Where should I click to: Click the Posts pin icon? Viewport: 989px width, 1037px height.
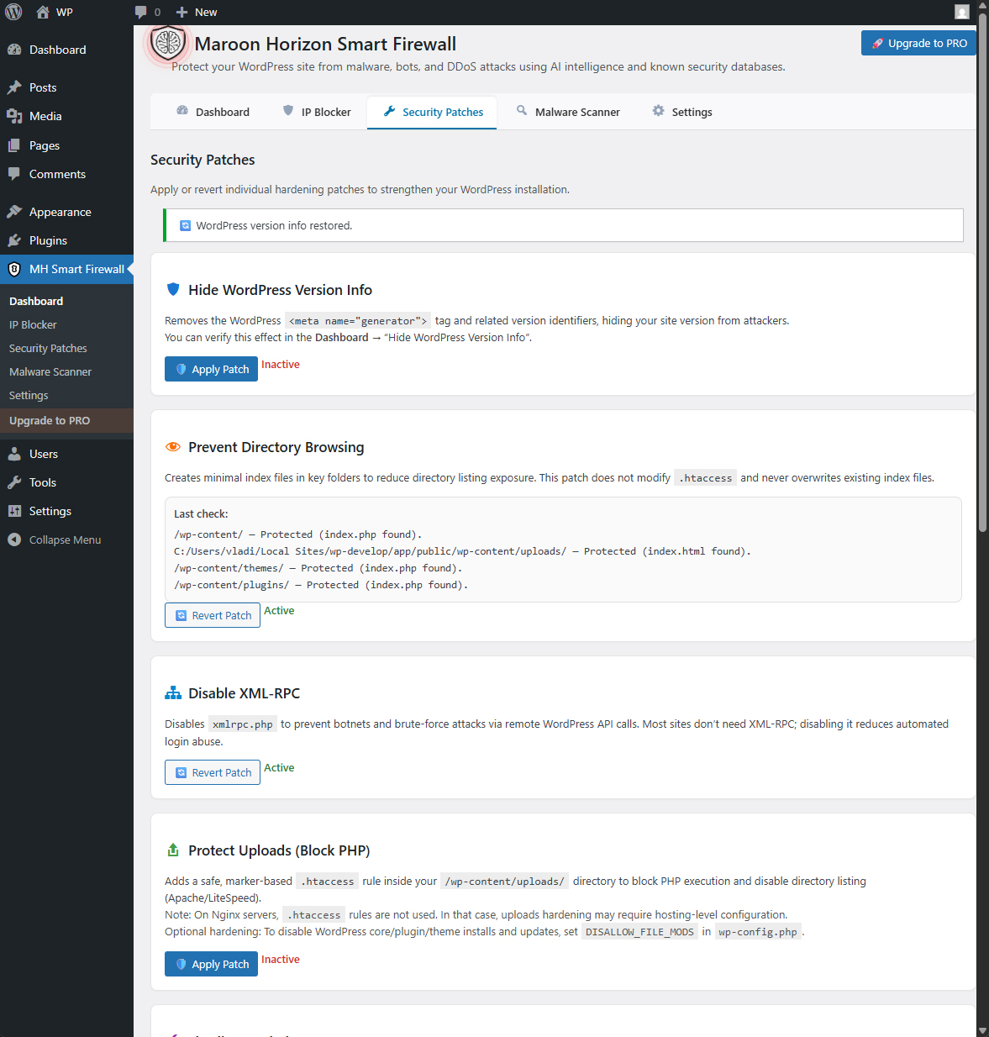[x=14, y=87]
